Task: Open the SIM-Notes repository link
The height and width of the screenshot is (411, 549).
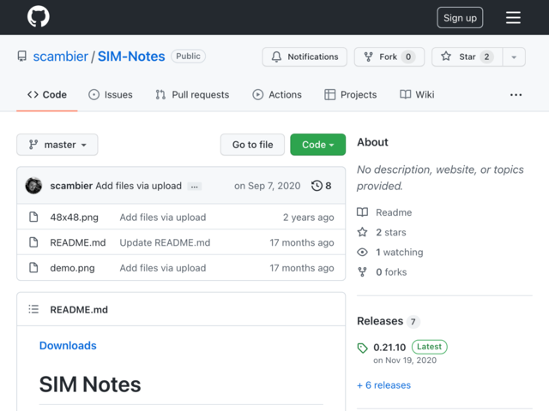Action: pos(131,57)
